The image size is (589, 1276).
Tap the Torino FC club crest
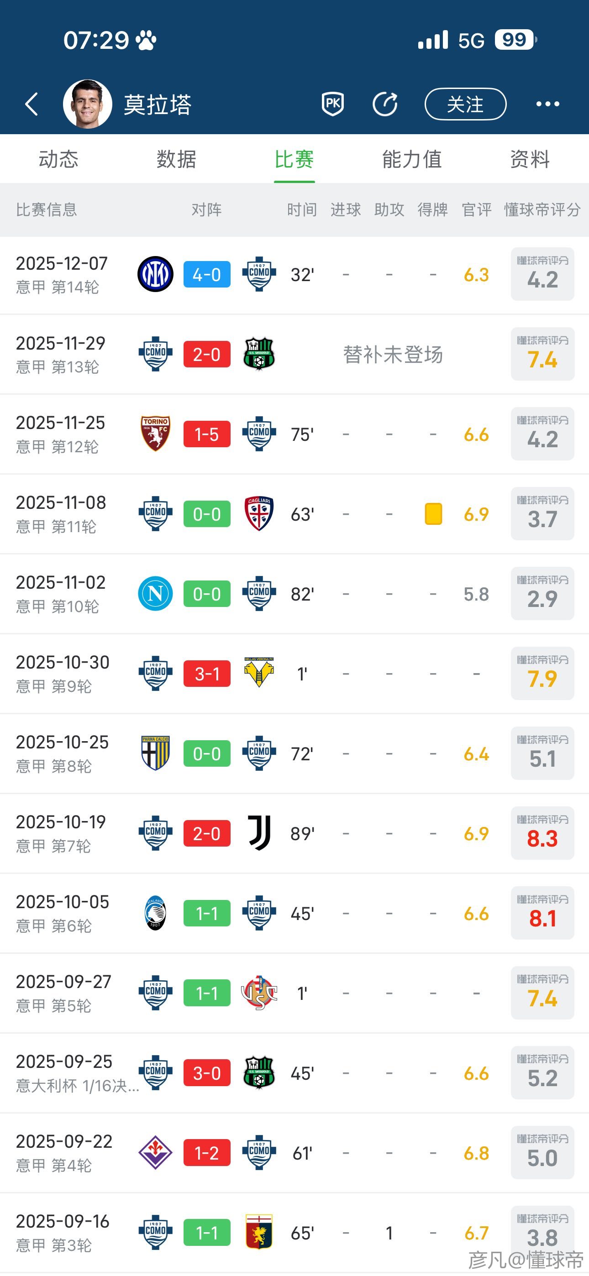tap(155, 434)
